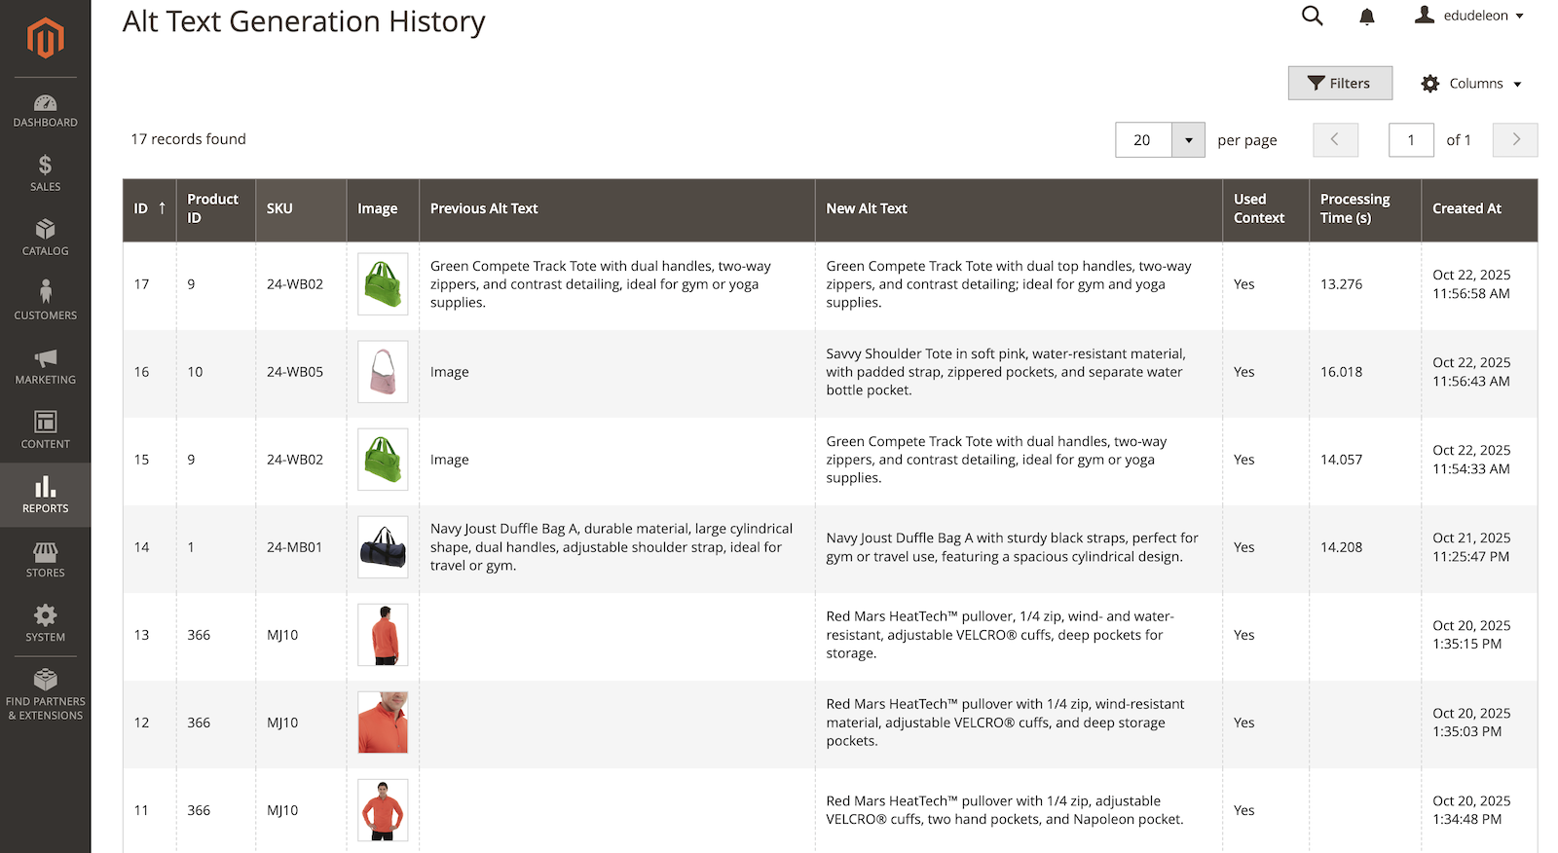Click the Filters button
The width and height of the screenshot is (1558, 853).
pos(1340,83)
